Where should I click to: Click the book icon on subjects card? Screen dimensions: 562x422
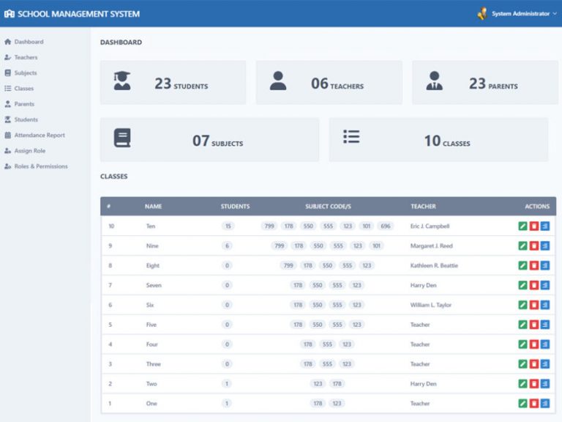122,138
